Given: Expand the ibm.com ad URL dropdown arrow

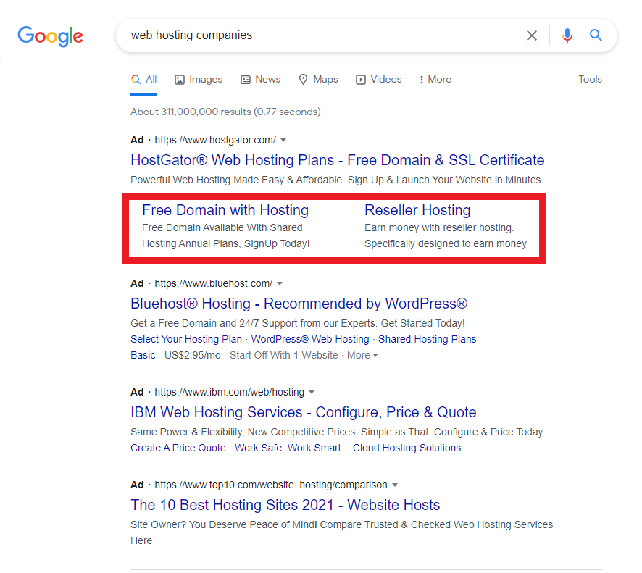Looking at the screenshot, I should [x=312, y=392].
